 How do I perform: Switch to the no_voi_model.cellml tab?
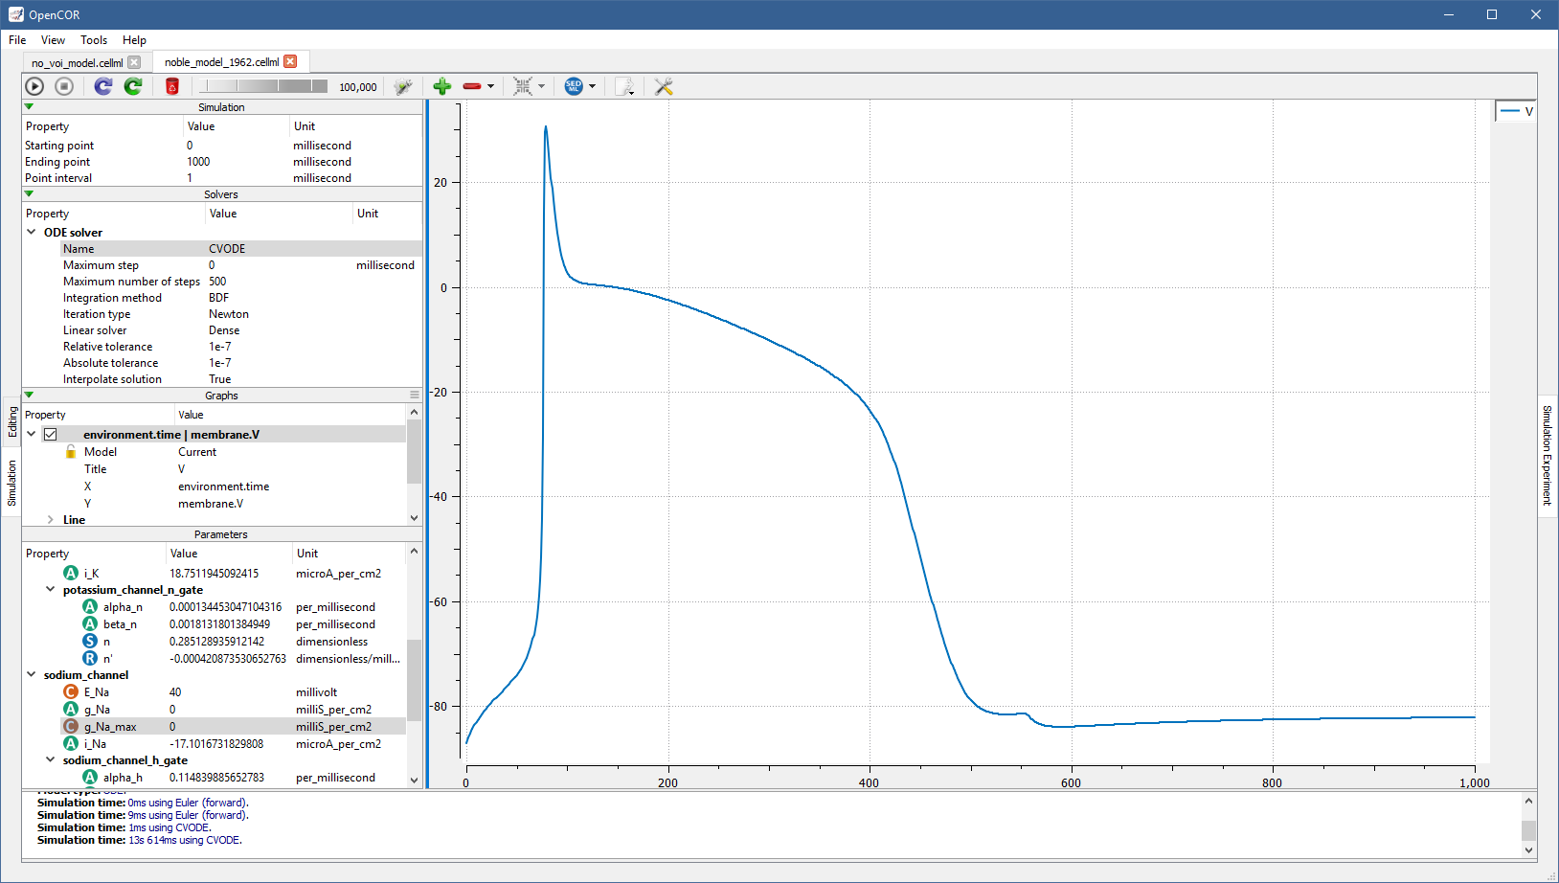77,62
